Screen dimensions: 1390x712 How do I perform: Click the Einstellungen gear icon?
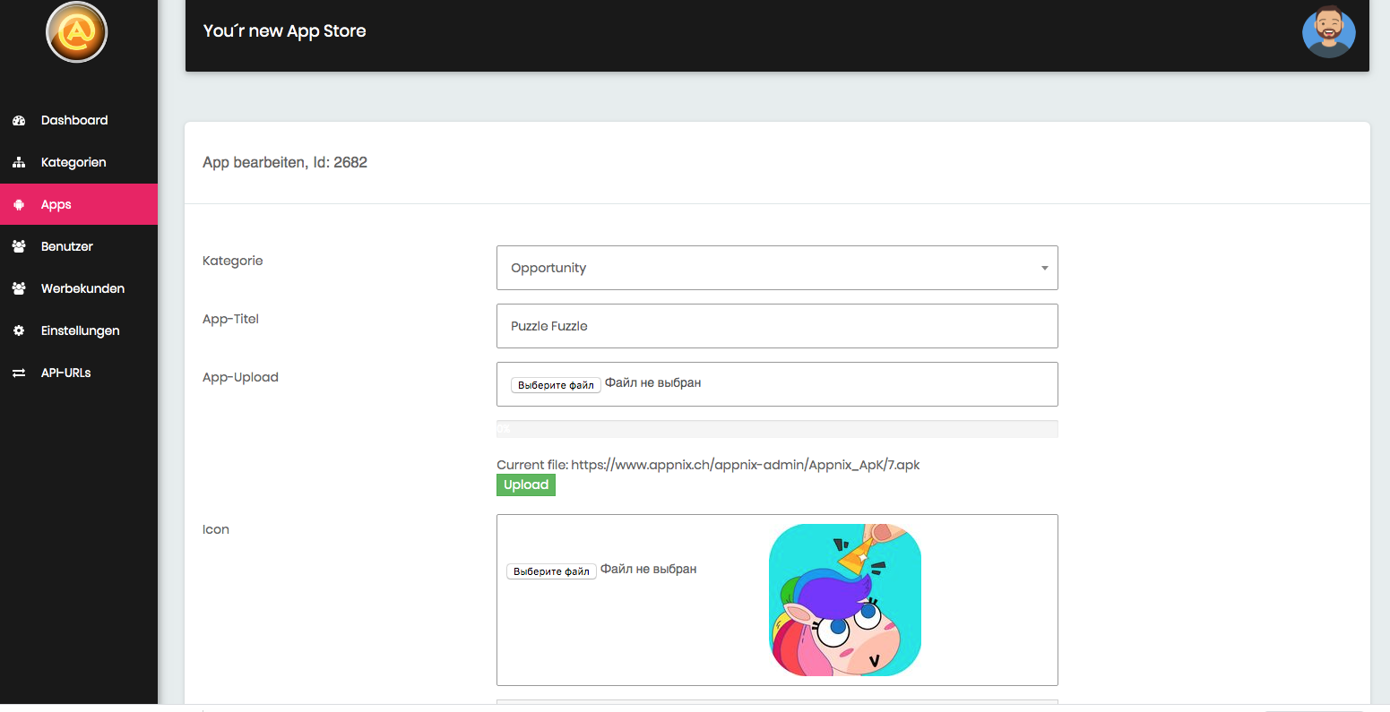(19, 330)
